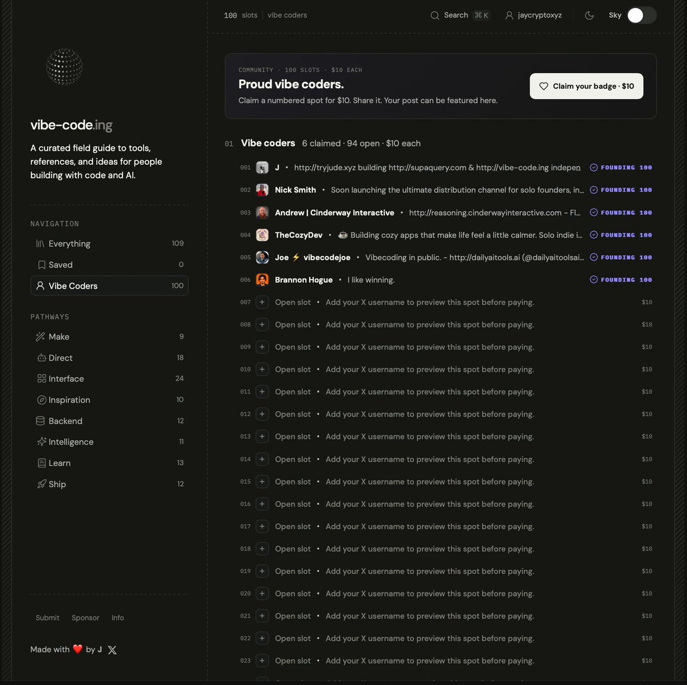Screen dimensions: 687x685
Task: Select the Saved navigation item
Action: point(109,264)
